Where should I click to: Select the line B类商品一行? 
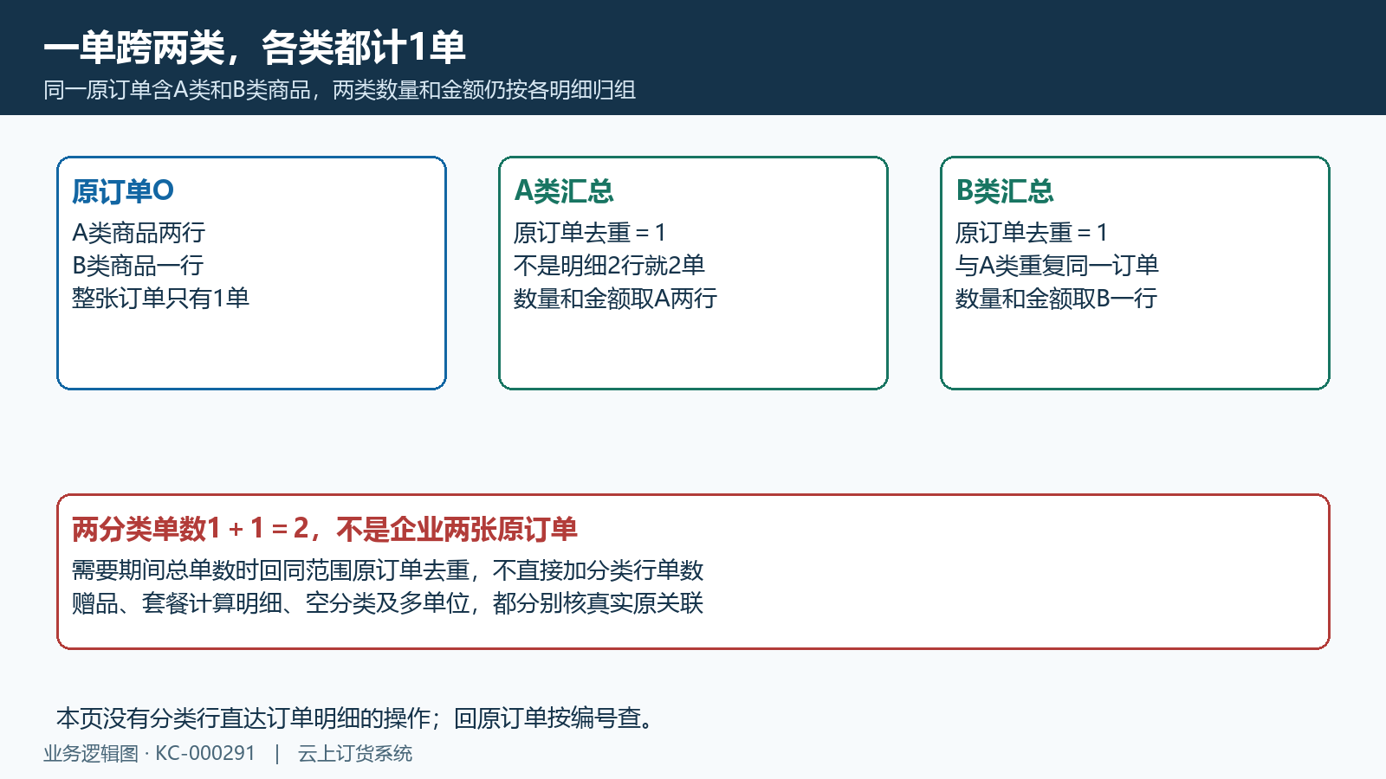pyautogui.click(x=138, y=266)
